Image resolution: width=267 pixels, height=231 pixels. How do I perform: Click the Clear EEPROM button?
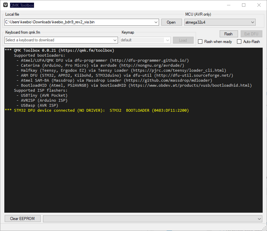pos(23,219)
